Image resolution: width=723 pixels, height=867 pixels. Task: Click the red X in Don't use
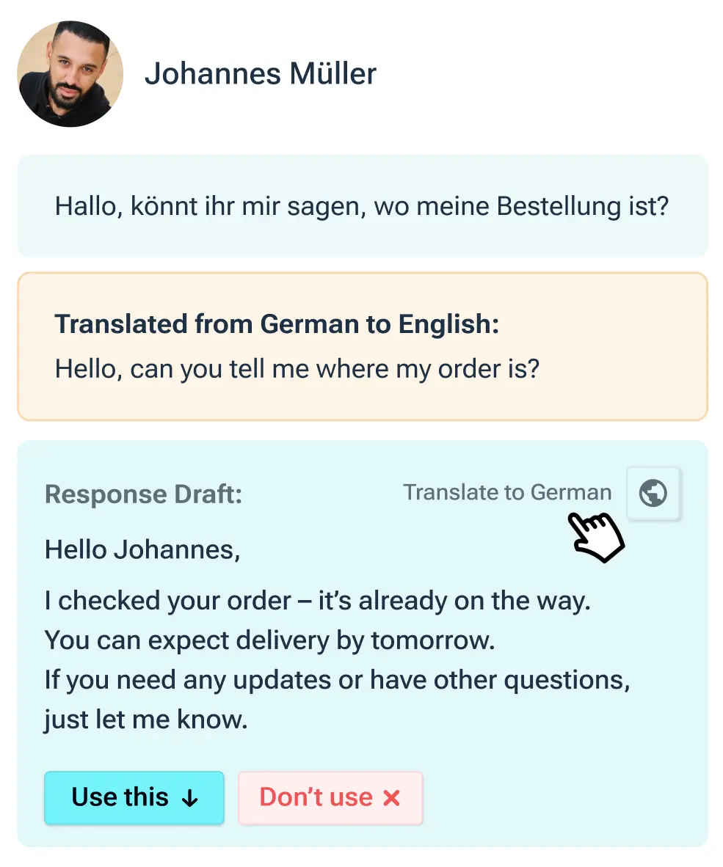click(x=392, y=798)
